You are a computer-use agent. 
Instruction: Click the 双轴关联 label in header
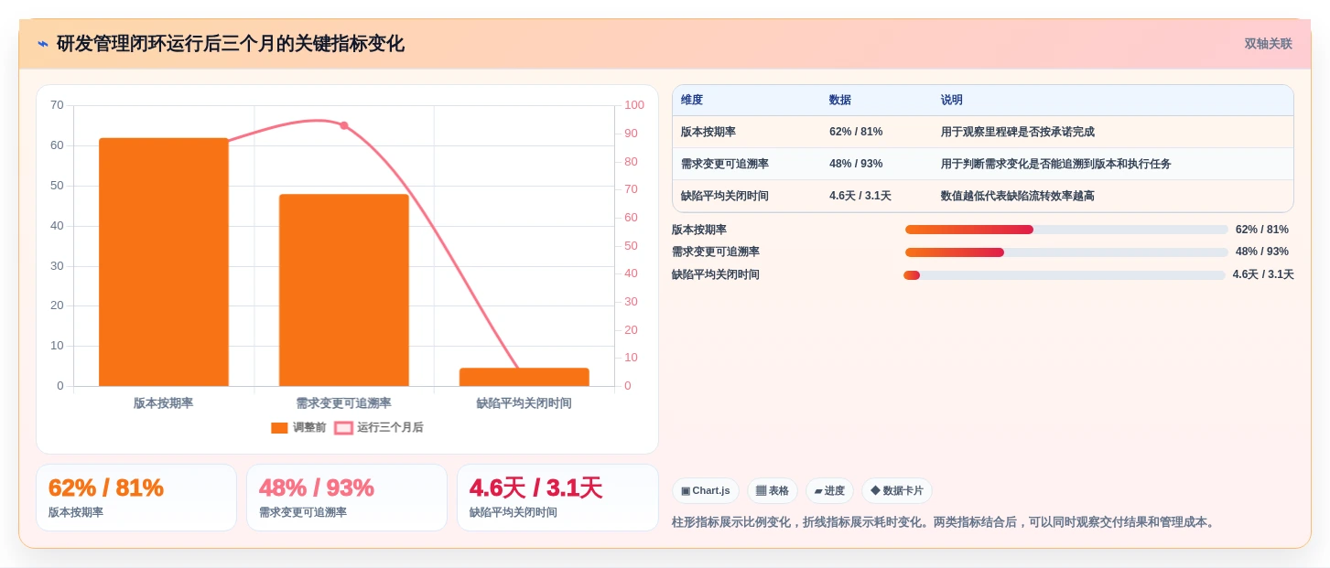tap(1268, 44)
